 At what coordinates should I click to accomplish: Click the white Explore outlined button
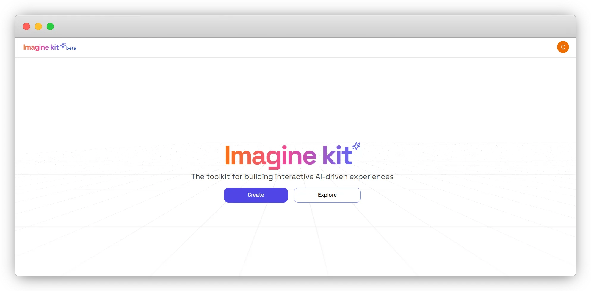point(327,195)
